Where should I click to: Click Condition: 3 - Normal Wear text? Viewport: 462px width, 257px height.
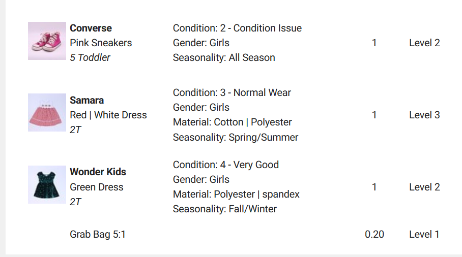232,93
